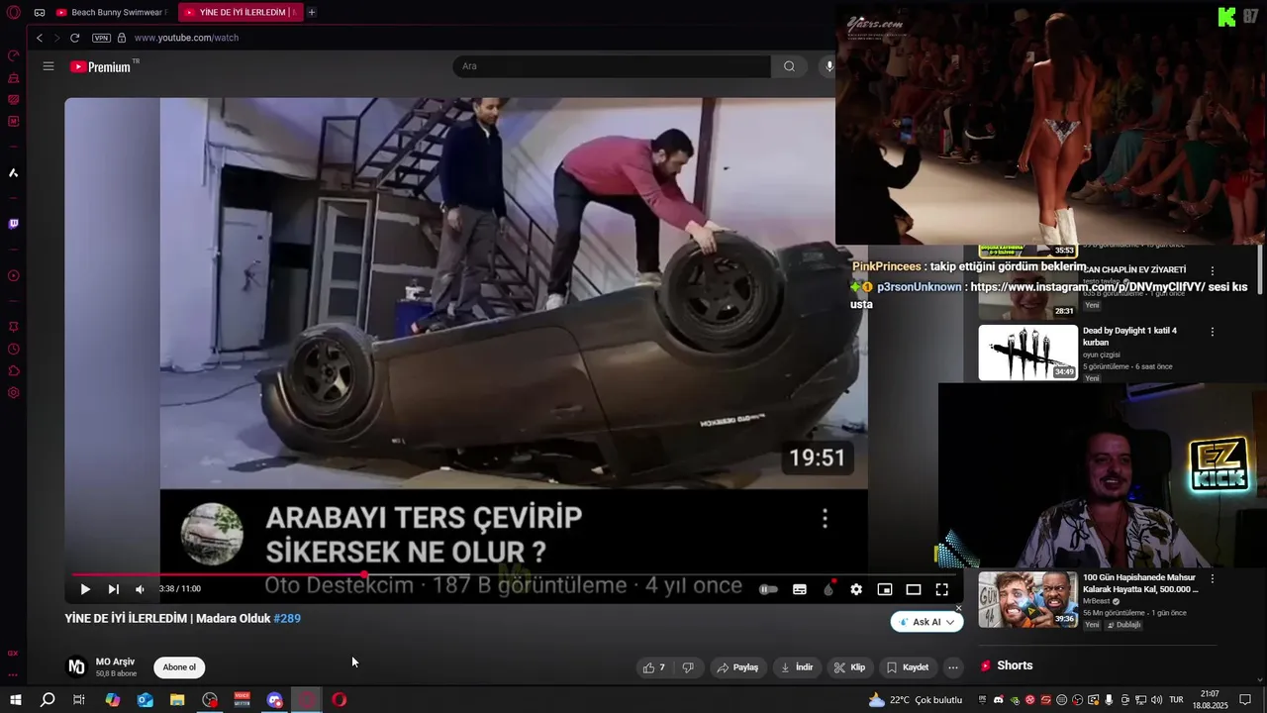The width and height of the screenshot is (1267, 713).
Task: Open the 100 Gün Hapishanede Mahsur thumbnail
Action: pos(1028,599)
